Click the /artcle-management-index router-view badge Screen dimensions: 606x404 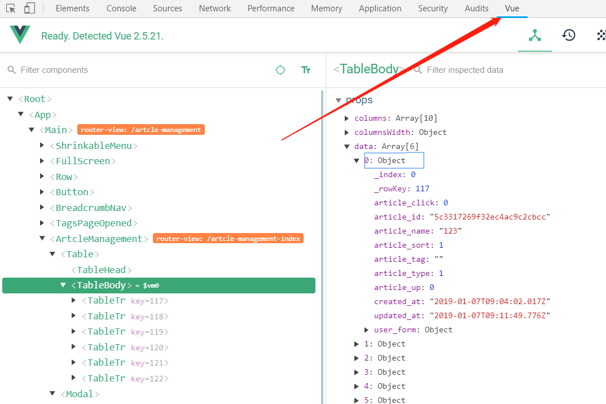pyautogui.click(x=228, y=239)
